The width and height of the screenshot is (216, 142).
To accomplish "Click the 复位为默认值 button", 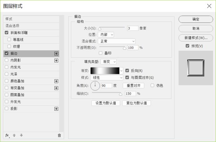I will (x=136, y=103).
